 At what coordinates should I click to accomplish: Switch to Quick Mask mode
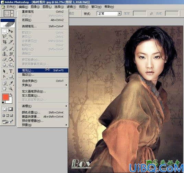11,109
